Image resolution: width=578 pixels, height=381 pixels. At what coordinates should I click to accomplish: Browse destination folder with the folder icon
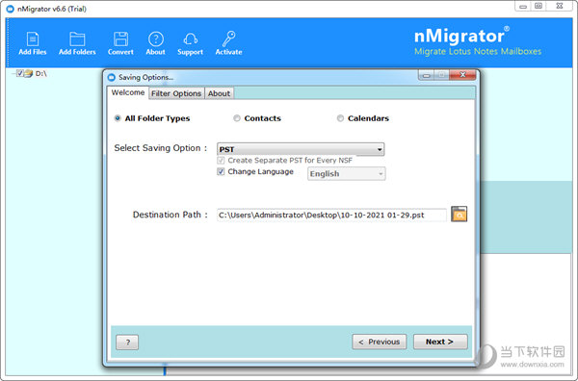pos(459,215)
